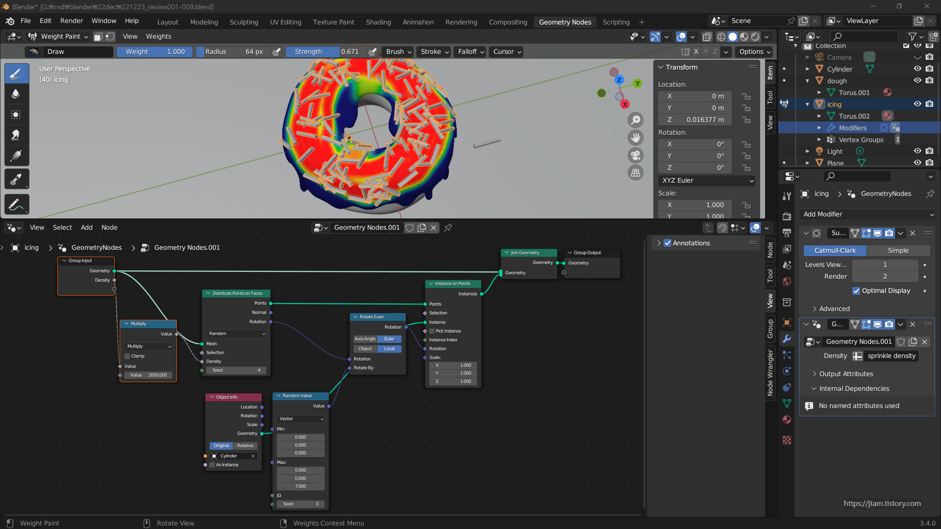Toggle the Annotations checkbox
Screen dimensions: 941x529
click(x=668, y=243)
